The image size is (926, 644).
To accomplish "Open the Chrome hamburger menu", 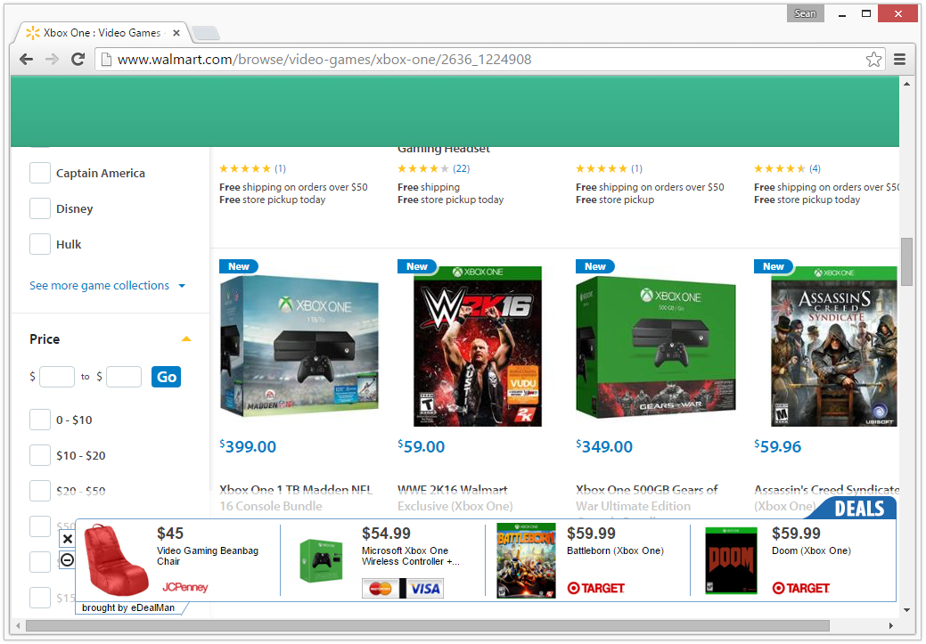I will click(x=899, y=60).
